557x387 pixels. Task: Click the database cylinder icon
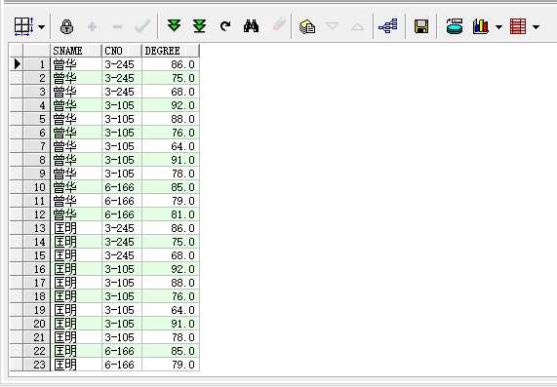(455, 26)
